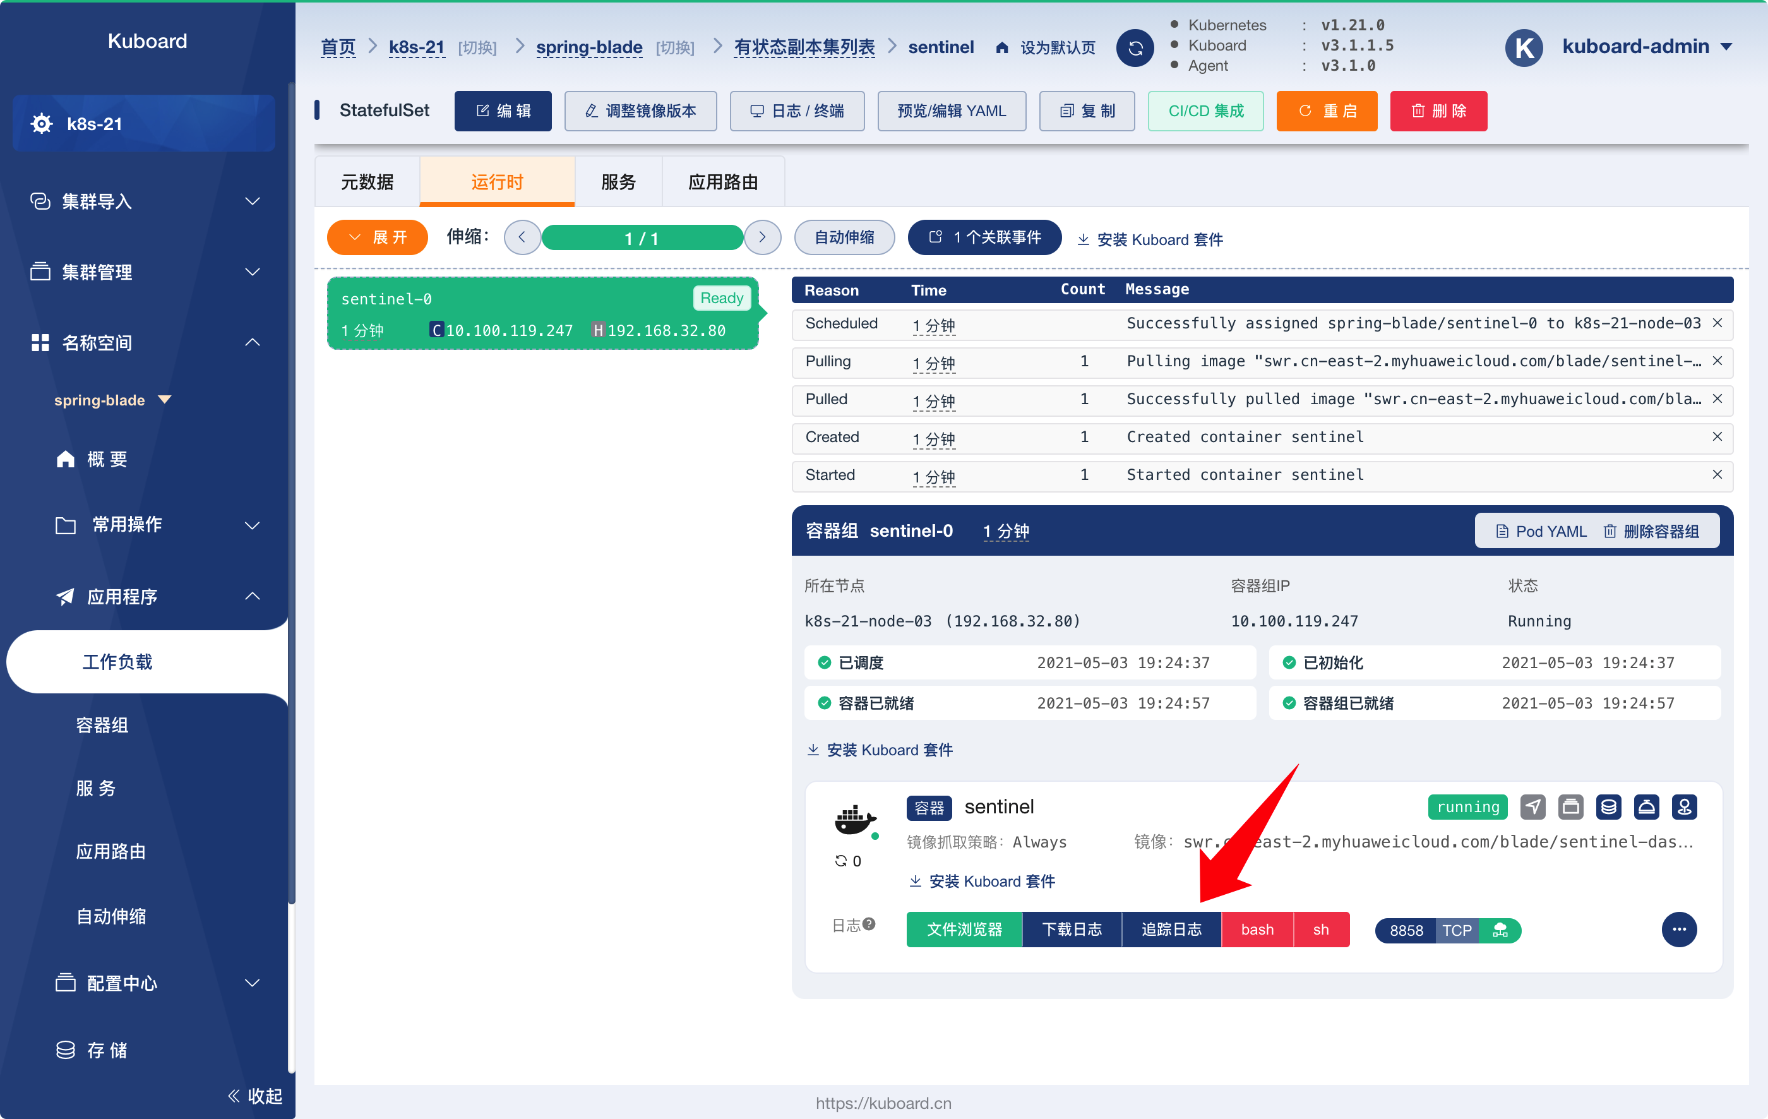Collapse the sidebar with 收起
This screenshot has width=1768, height=1119.
256,1096
